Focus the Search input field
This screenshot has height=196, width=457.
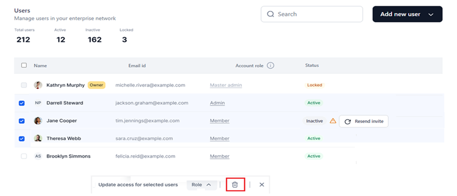[x=312, y=14]
